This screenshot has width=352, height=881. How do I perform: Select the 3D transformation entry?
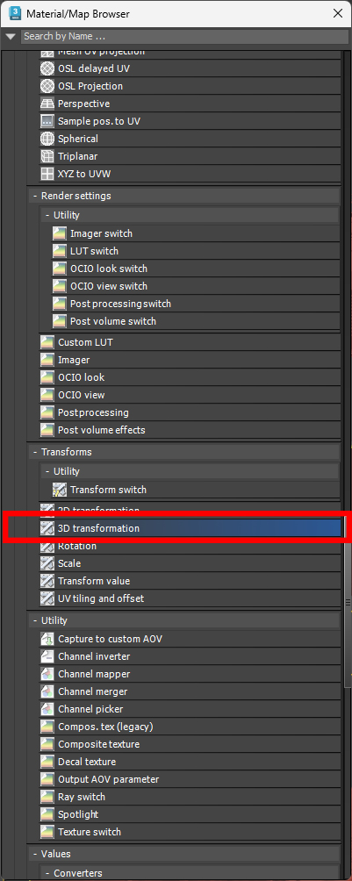[190, 528]
